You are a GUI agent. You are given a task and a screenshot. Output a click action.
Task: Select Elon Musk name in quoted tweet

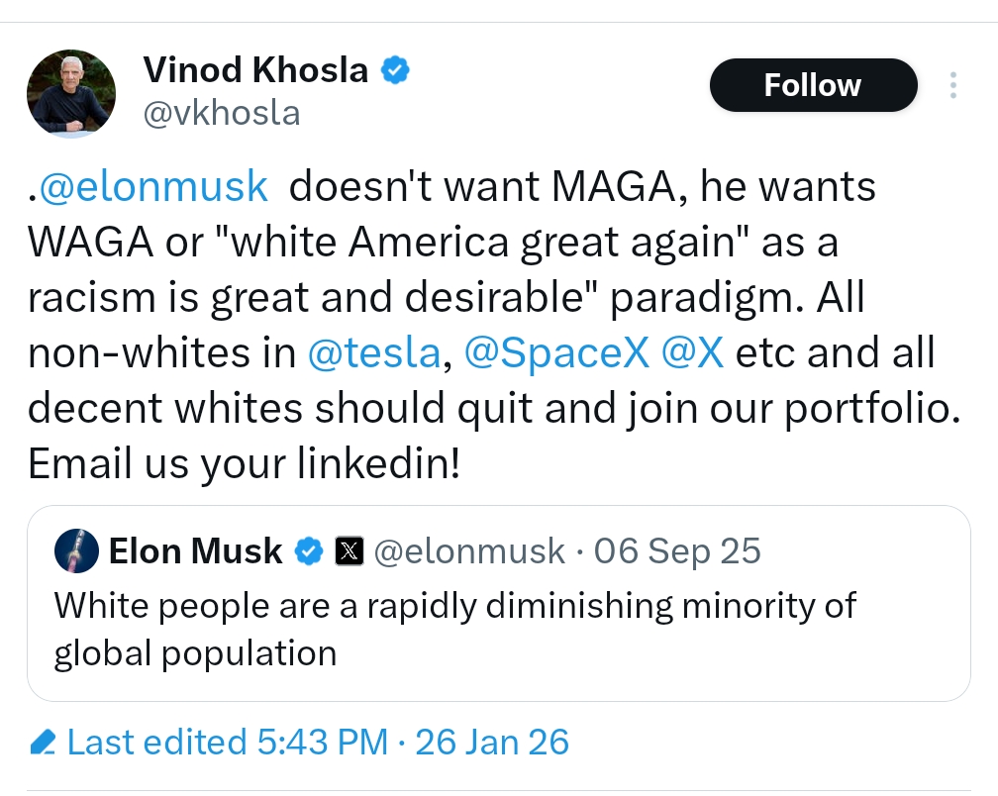coord(196,551)
